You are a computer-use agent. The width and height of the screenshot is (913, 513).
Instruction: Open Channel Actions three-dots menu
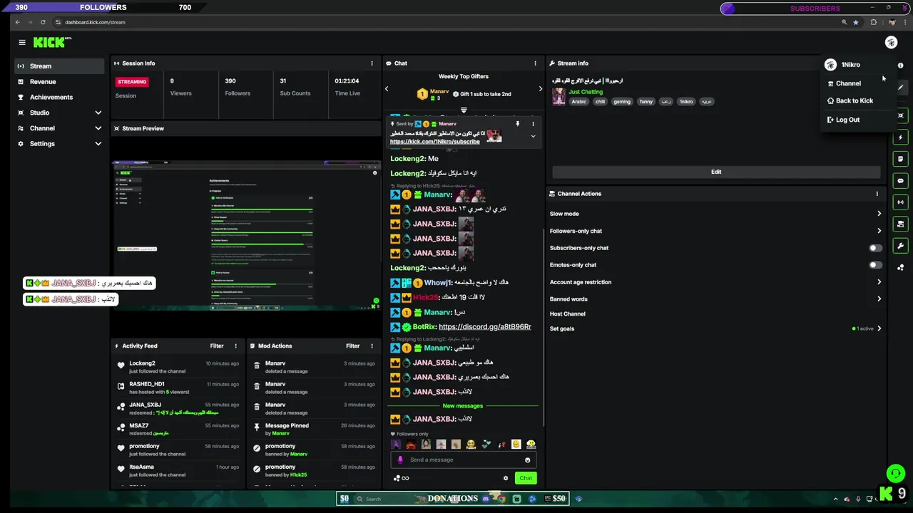(x=877, y=194)
